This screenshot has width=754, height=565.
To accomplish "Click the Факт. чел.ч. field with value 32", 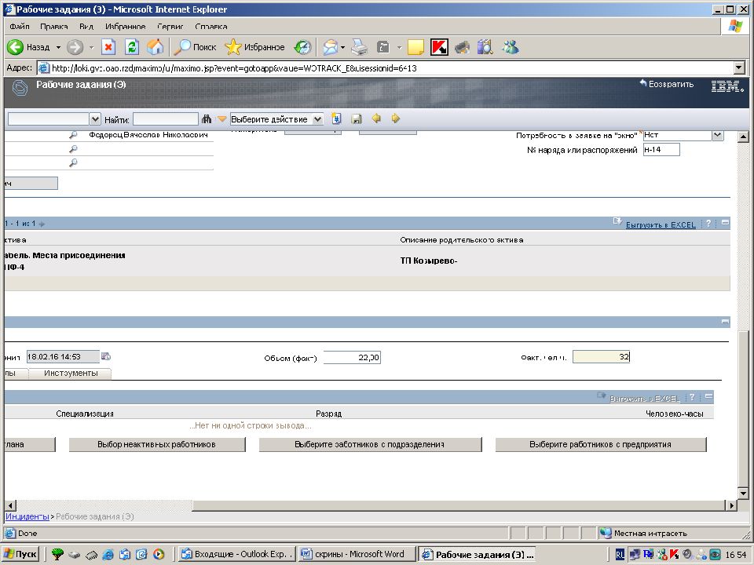I will click(x=601, y=357).
